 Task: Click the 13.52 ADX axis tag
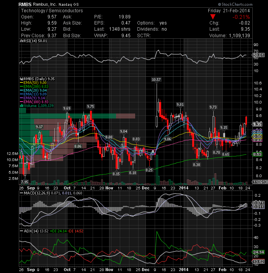click(258, 261)
